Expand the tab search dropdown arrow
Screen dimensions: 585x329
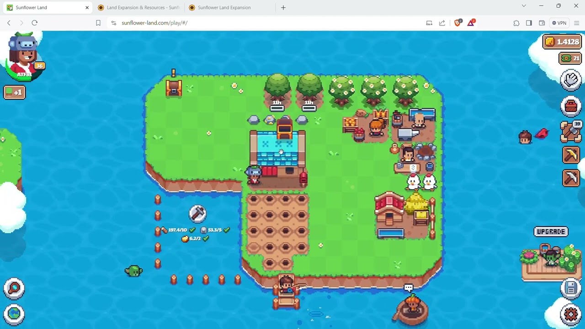[524, 6]
